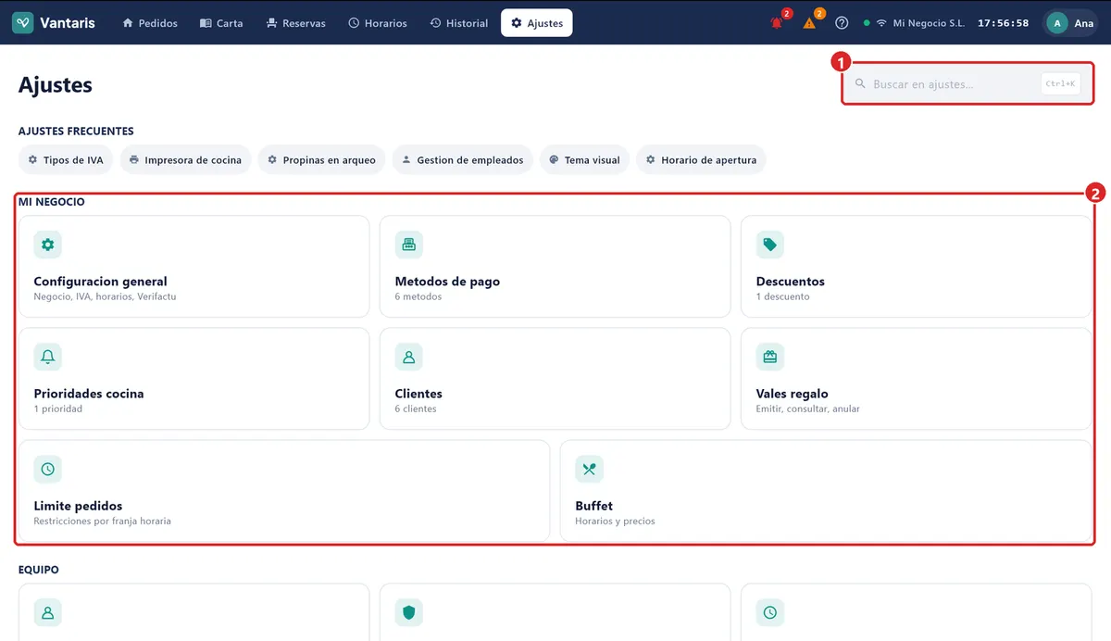Image resolution: width=1111 pixels, height=641 pixels.
Task: Open the Carta tab
Action: [221, 23]
